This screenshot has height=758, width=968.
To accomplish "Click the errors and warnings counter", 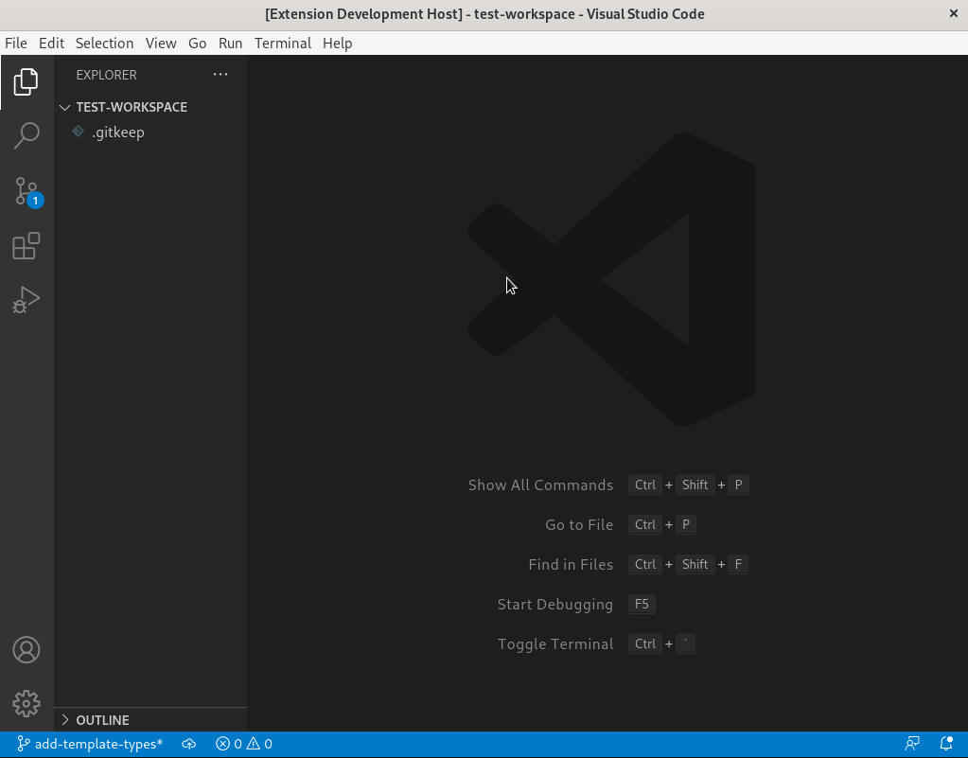I will [x=243, y=744].
